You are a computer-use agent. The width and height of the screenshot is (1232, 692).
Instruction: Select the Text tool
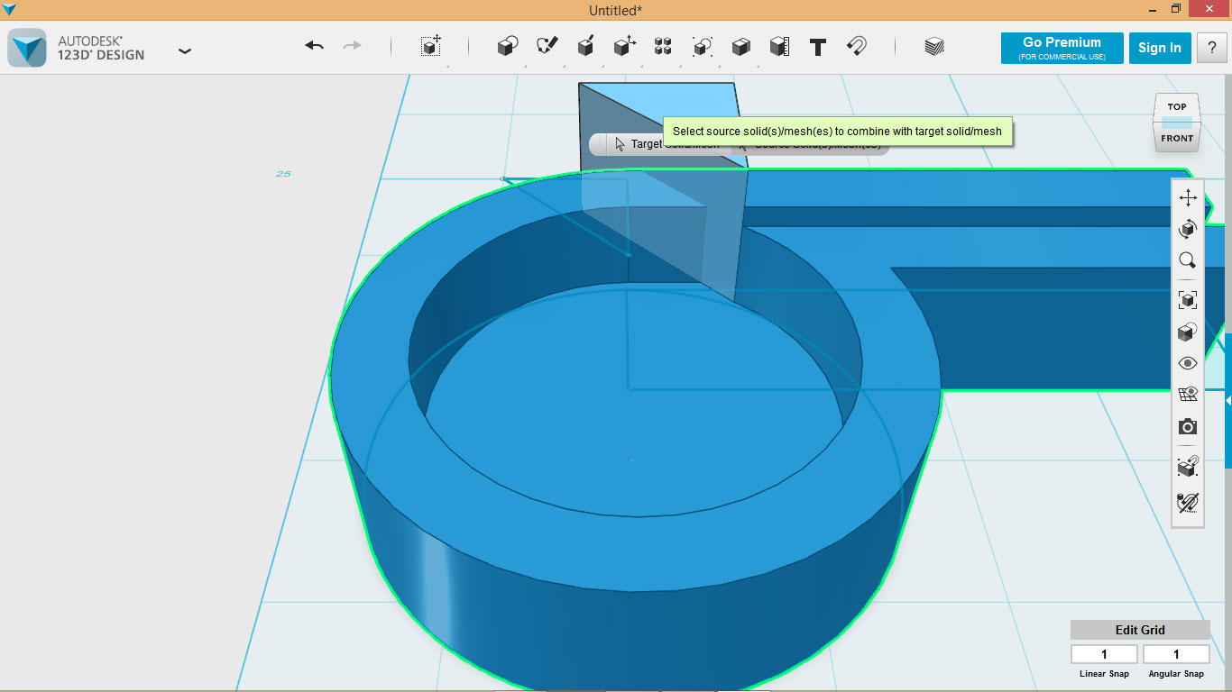818,47
